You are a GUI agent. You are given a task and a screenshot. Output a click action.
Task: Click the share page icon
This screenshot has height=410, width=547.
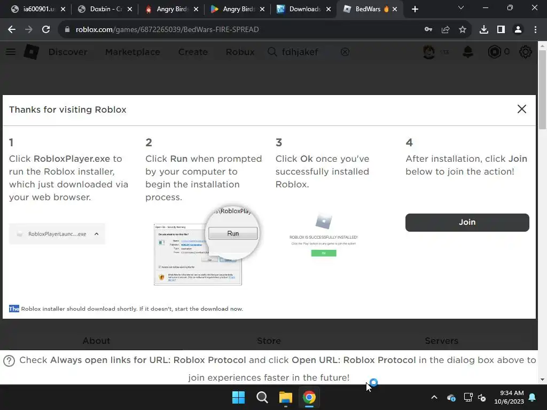[x=446, y=30]
